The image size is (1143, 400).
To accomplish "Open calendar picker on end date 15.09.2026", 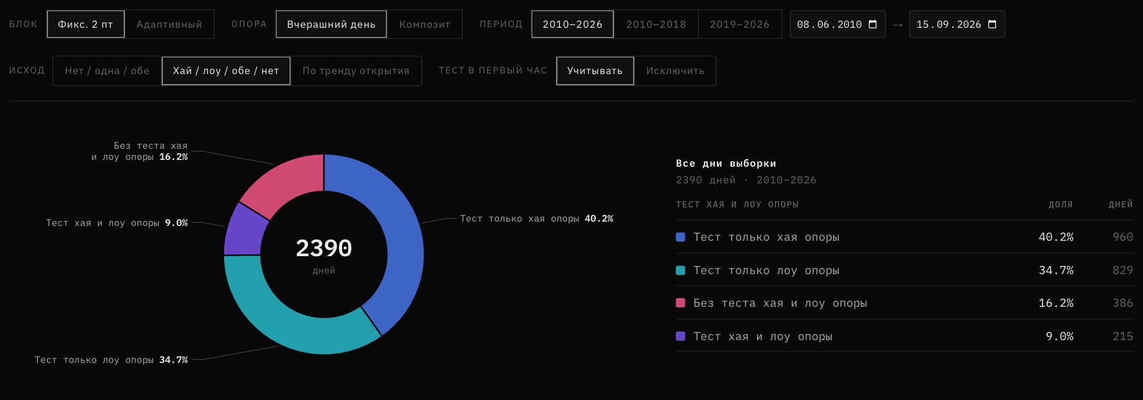I will point(992,24).
